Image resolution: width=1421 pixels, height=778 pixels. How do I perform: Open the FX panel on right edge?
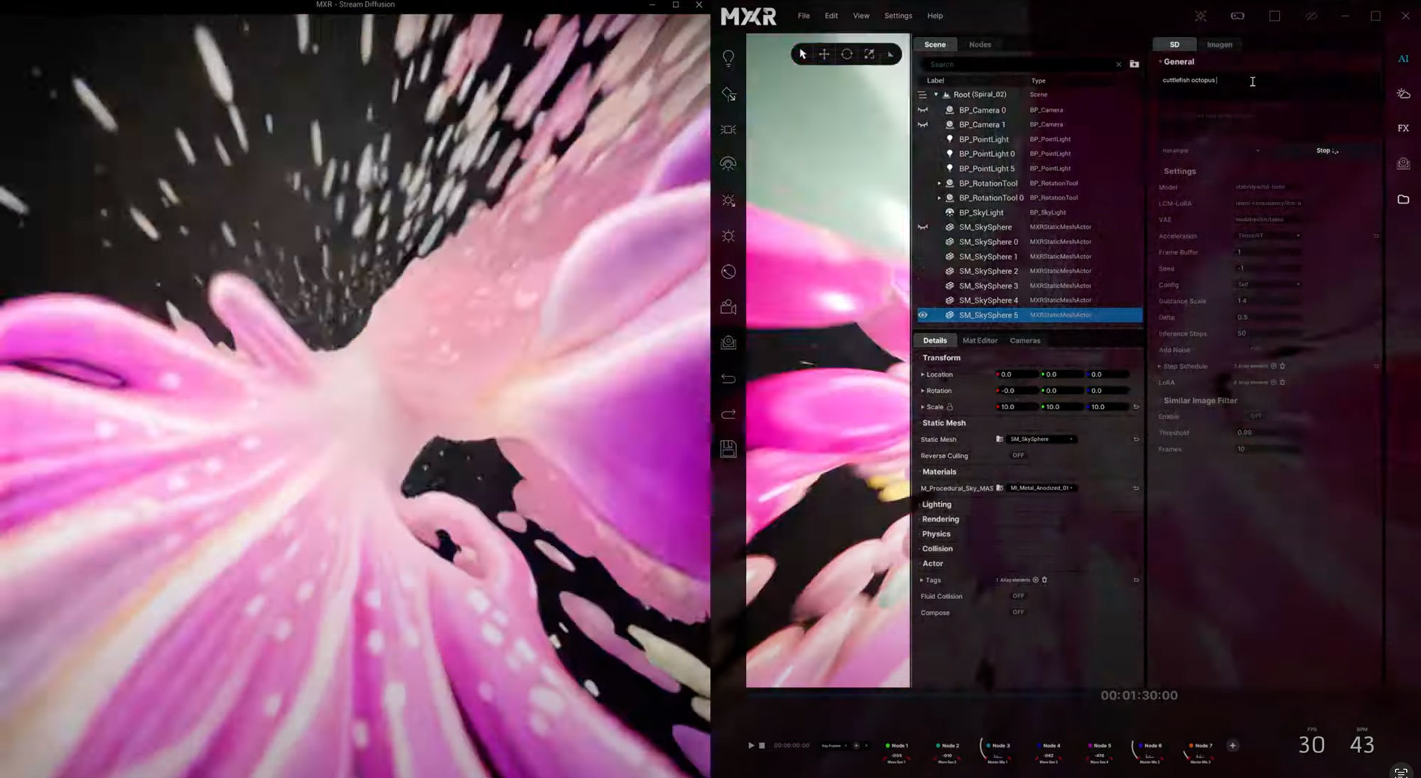pos(1403,129)
